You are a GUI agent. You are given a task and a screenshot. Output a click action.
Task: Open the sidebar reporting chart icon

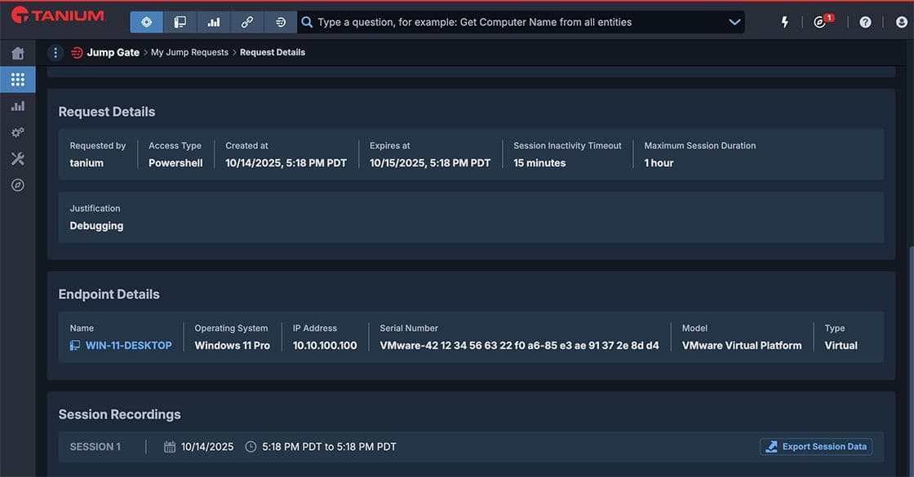[17, 106]
